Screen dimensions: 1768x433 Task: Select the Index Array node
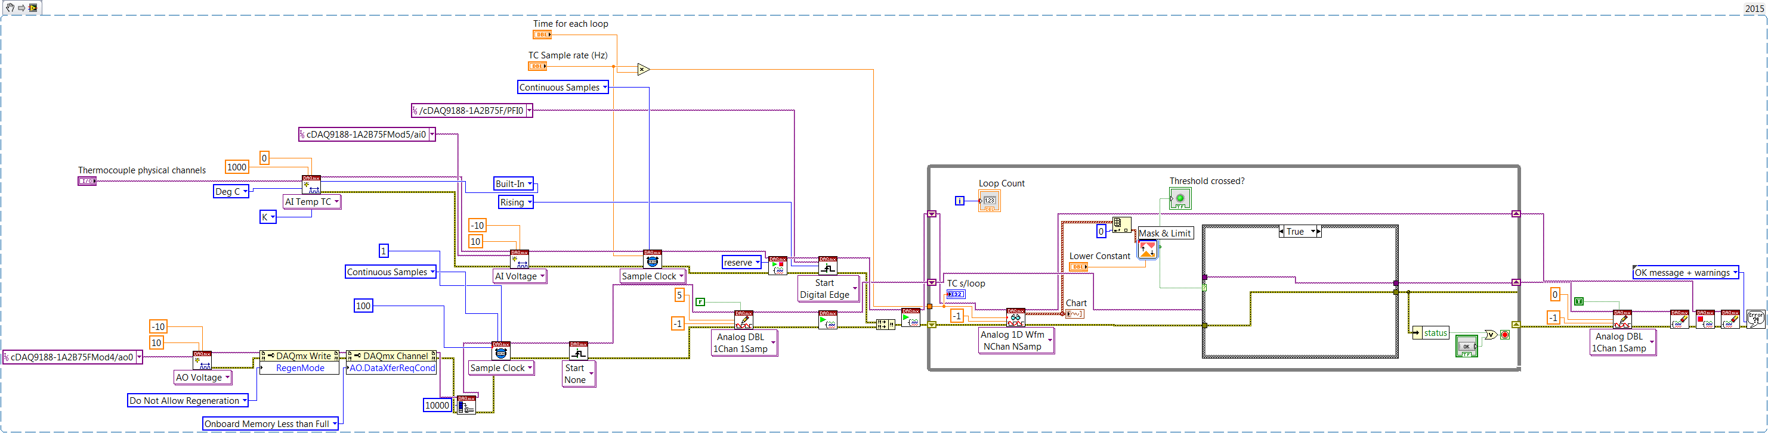tap(1121, 225)
